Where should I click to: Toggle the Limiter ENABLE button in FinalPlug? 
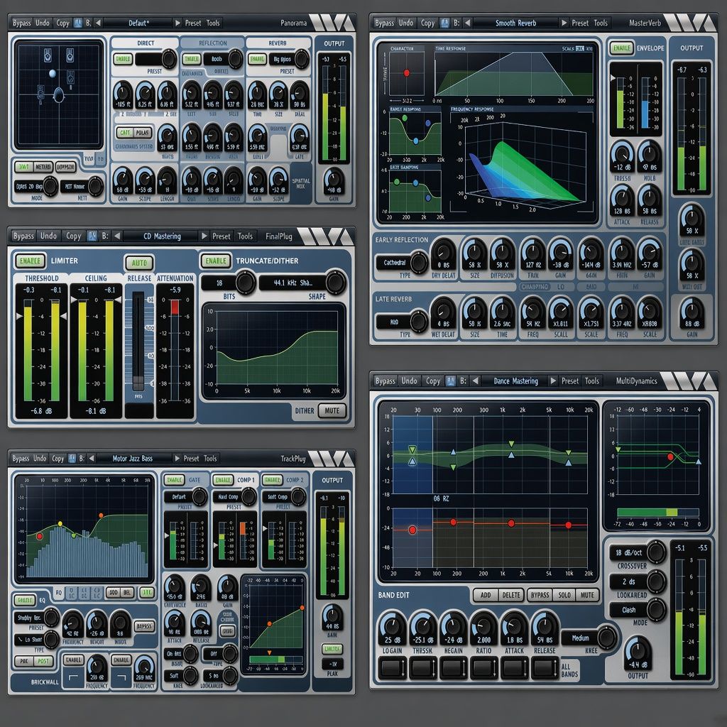point(30,261)
